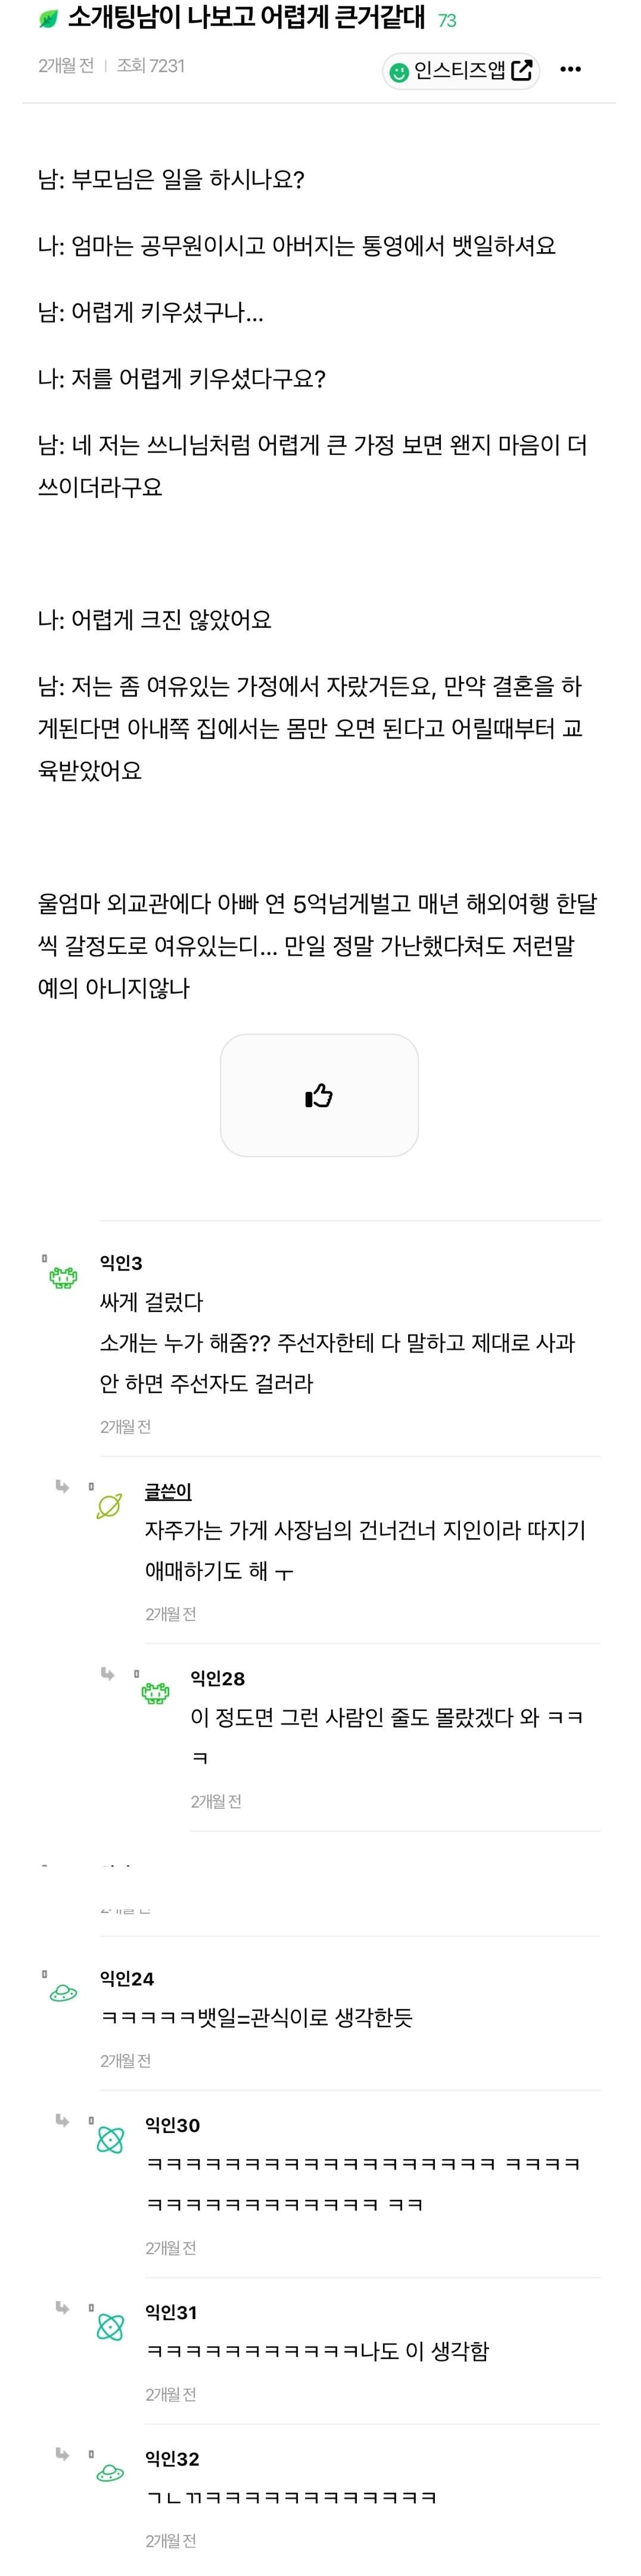Click 익인30's atom avatar icon
This screenshot has width=641, height=2576.
coord(110,2140)
